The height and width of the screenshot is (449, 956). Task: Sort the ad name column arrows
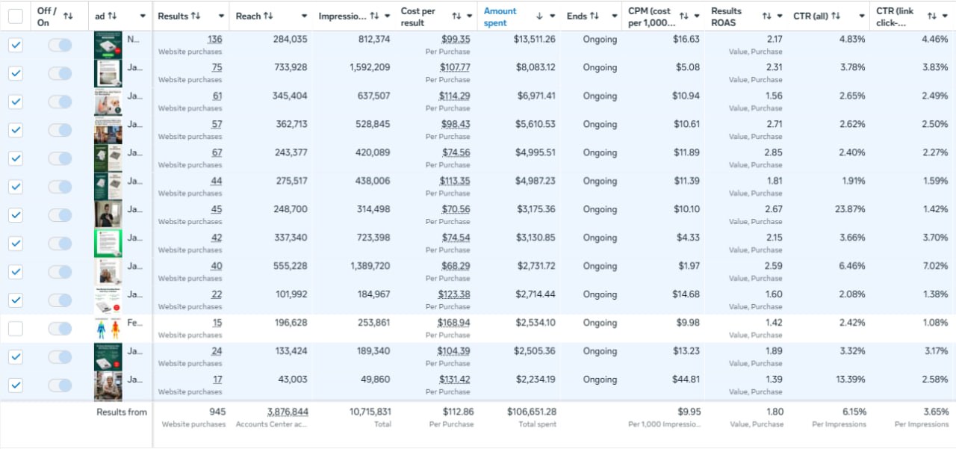pos(113,16)
